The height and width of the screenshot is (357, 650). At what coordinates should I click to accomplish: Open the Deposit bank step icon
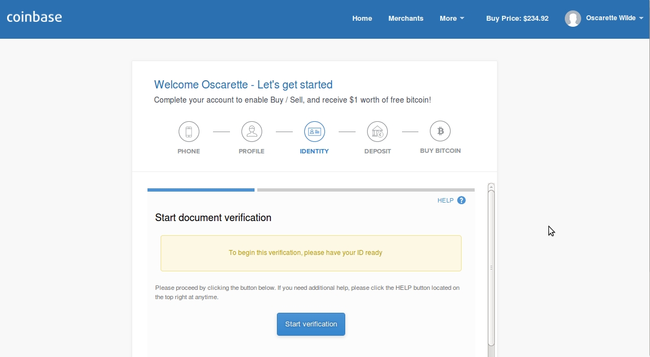pos(377,132)
